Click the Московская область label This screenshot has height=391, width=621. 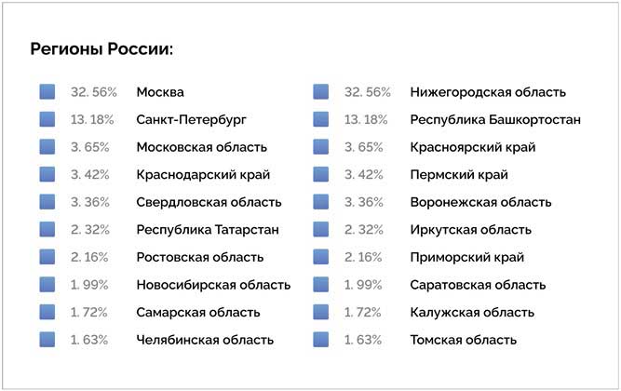[201, 147]
